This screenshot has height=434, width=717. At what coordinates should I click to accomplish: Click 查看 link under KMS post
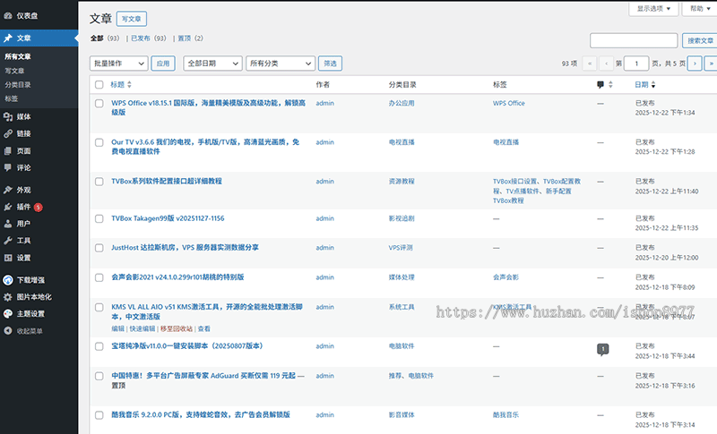(204, 328)
